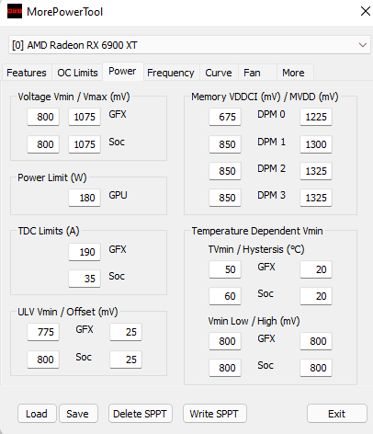Select the Curve tab
Screen dimensions: 373x434
click(219, 73)
